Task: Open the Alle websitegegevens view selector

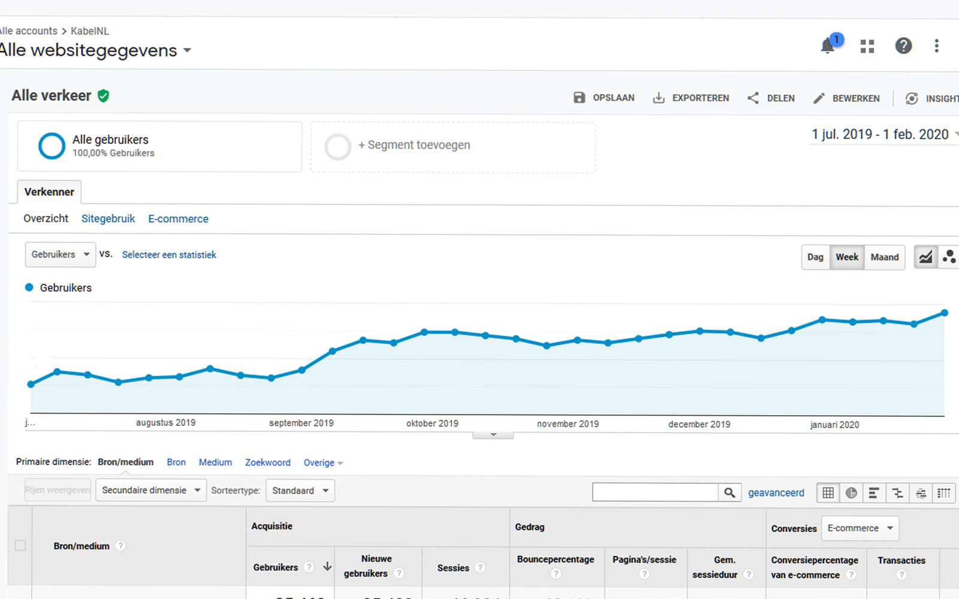Action: 96,50
